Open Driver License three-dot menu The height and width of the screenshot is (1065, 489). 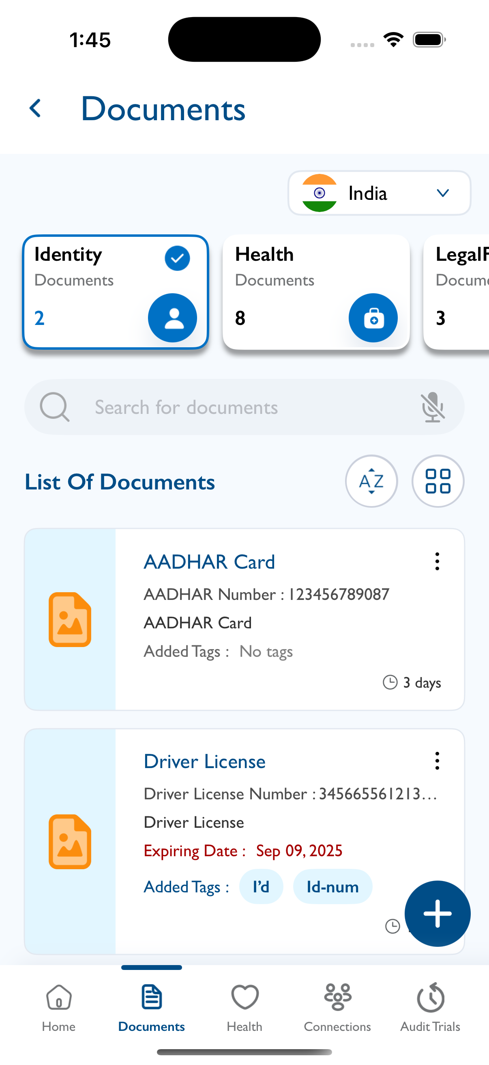pos(437,761)
